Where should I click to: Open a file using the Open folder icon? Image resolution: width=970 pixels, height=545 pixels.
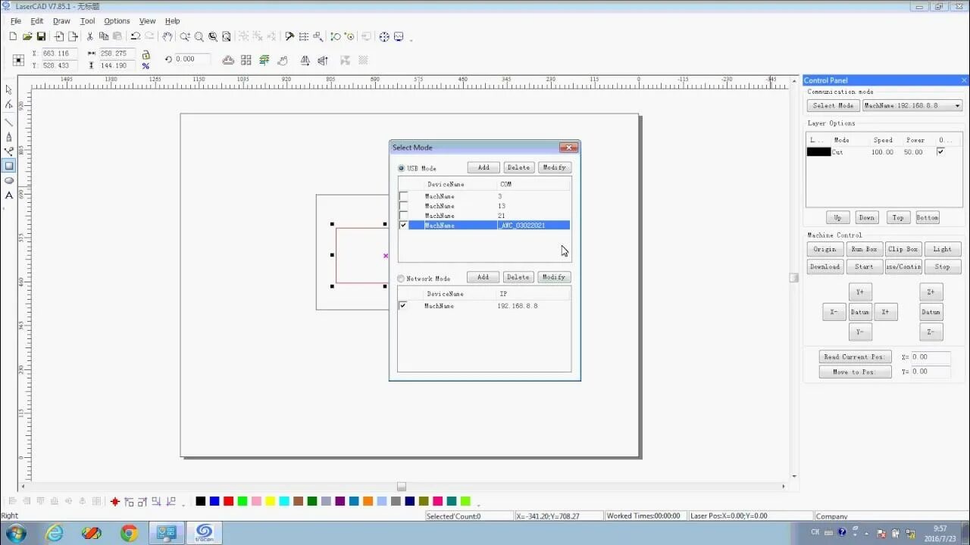27,36
